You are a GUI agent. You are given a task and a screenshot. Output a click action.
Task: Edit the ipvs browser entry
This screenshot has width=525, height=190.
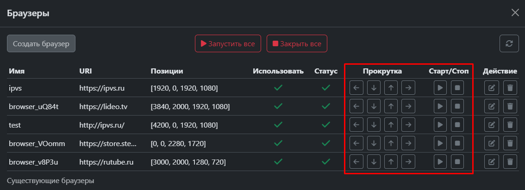492,88
